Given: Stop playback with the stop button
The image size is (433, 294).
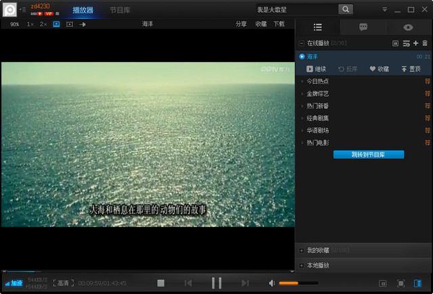Looking at the screenshot, I should [x=161, y=283].
